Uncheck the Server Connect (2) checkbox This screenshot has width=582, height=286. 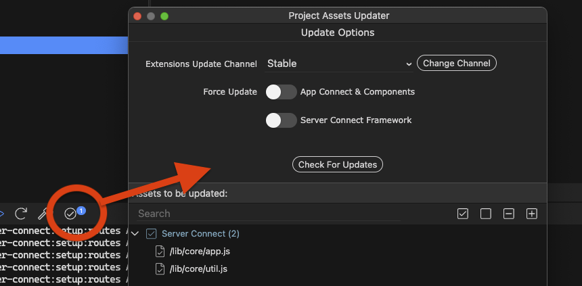(x=151, y=233)
